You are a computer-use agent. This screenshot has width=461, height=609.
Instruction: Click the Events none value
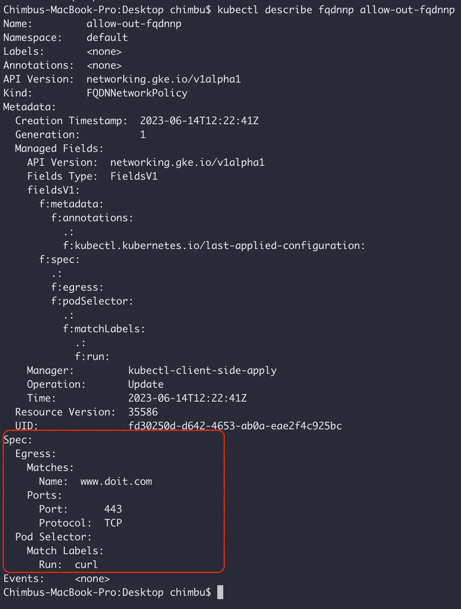click(92, 579)
